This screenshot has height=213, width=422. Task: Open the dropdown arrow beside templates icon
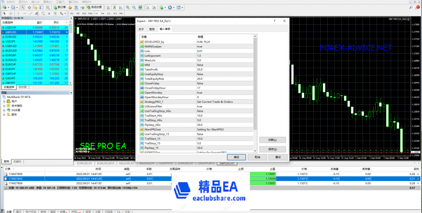183,7
